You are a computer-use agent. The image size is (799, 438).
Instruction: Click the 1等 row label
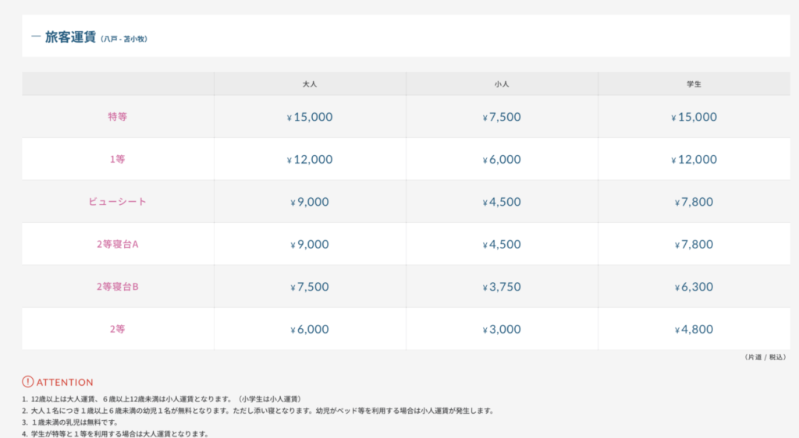pos(118,159)
